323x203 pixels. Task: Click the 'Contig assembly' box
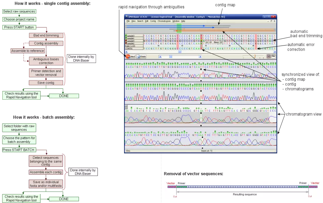(x=46, y=43)
